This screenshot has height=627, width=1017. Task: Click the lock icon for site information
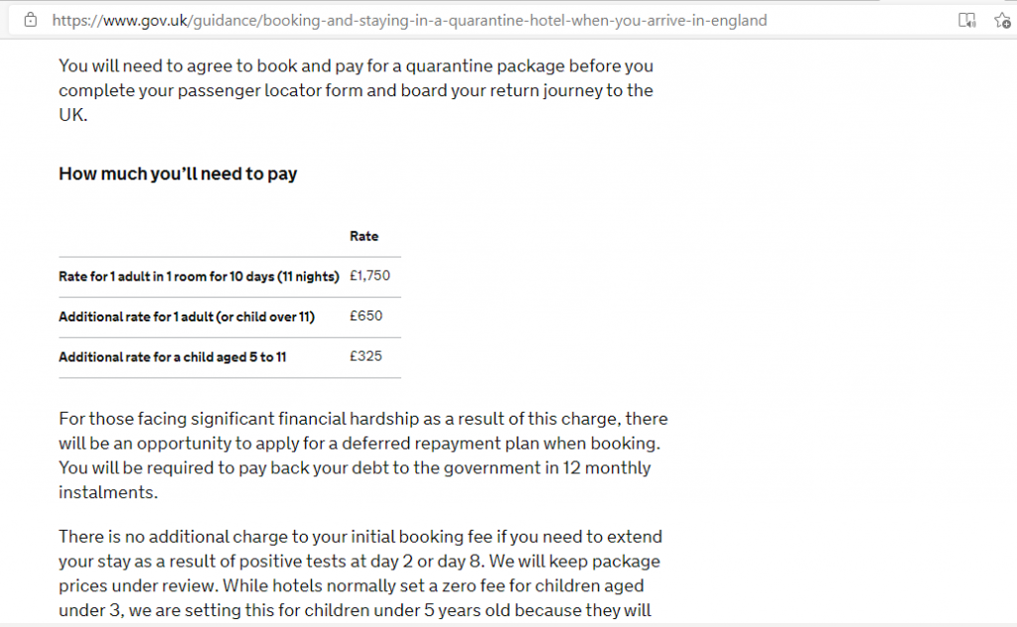(30, 20)
